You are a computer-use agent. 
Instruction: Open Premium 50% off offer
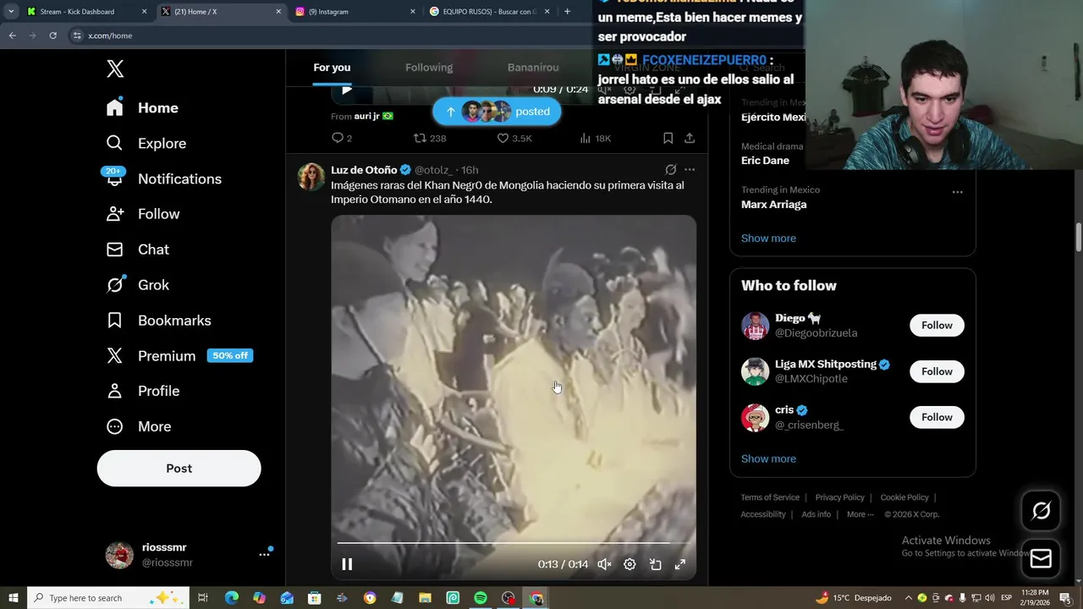(x=179, y=356)
